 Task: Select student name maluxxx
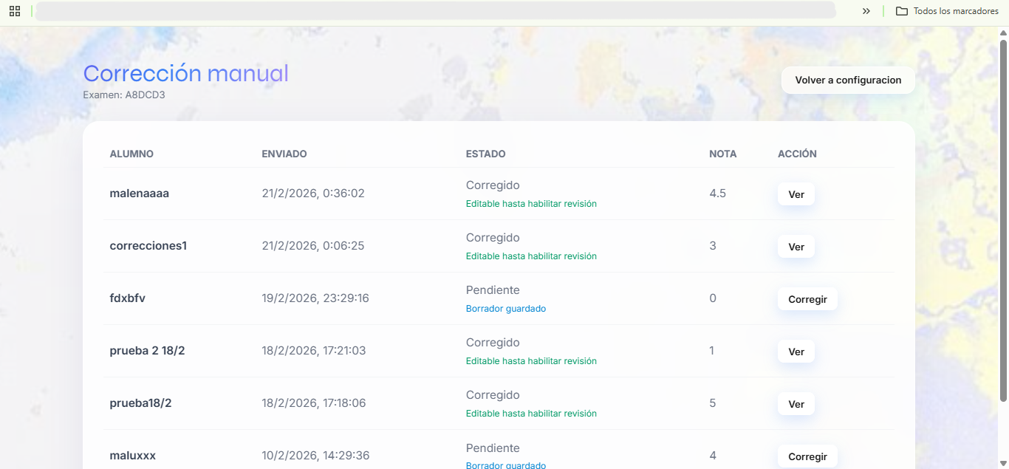pos(133,456)
